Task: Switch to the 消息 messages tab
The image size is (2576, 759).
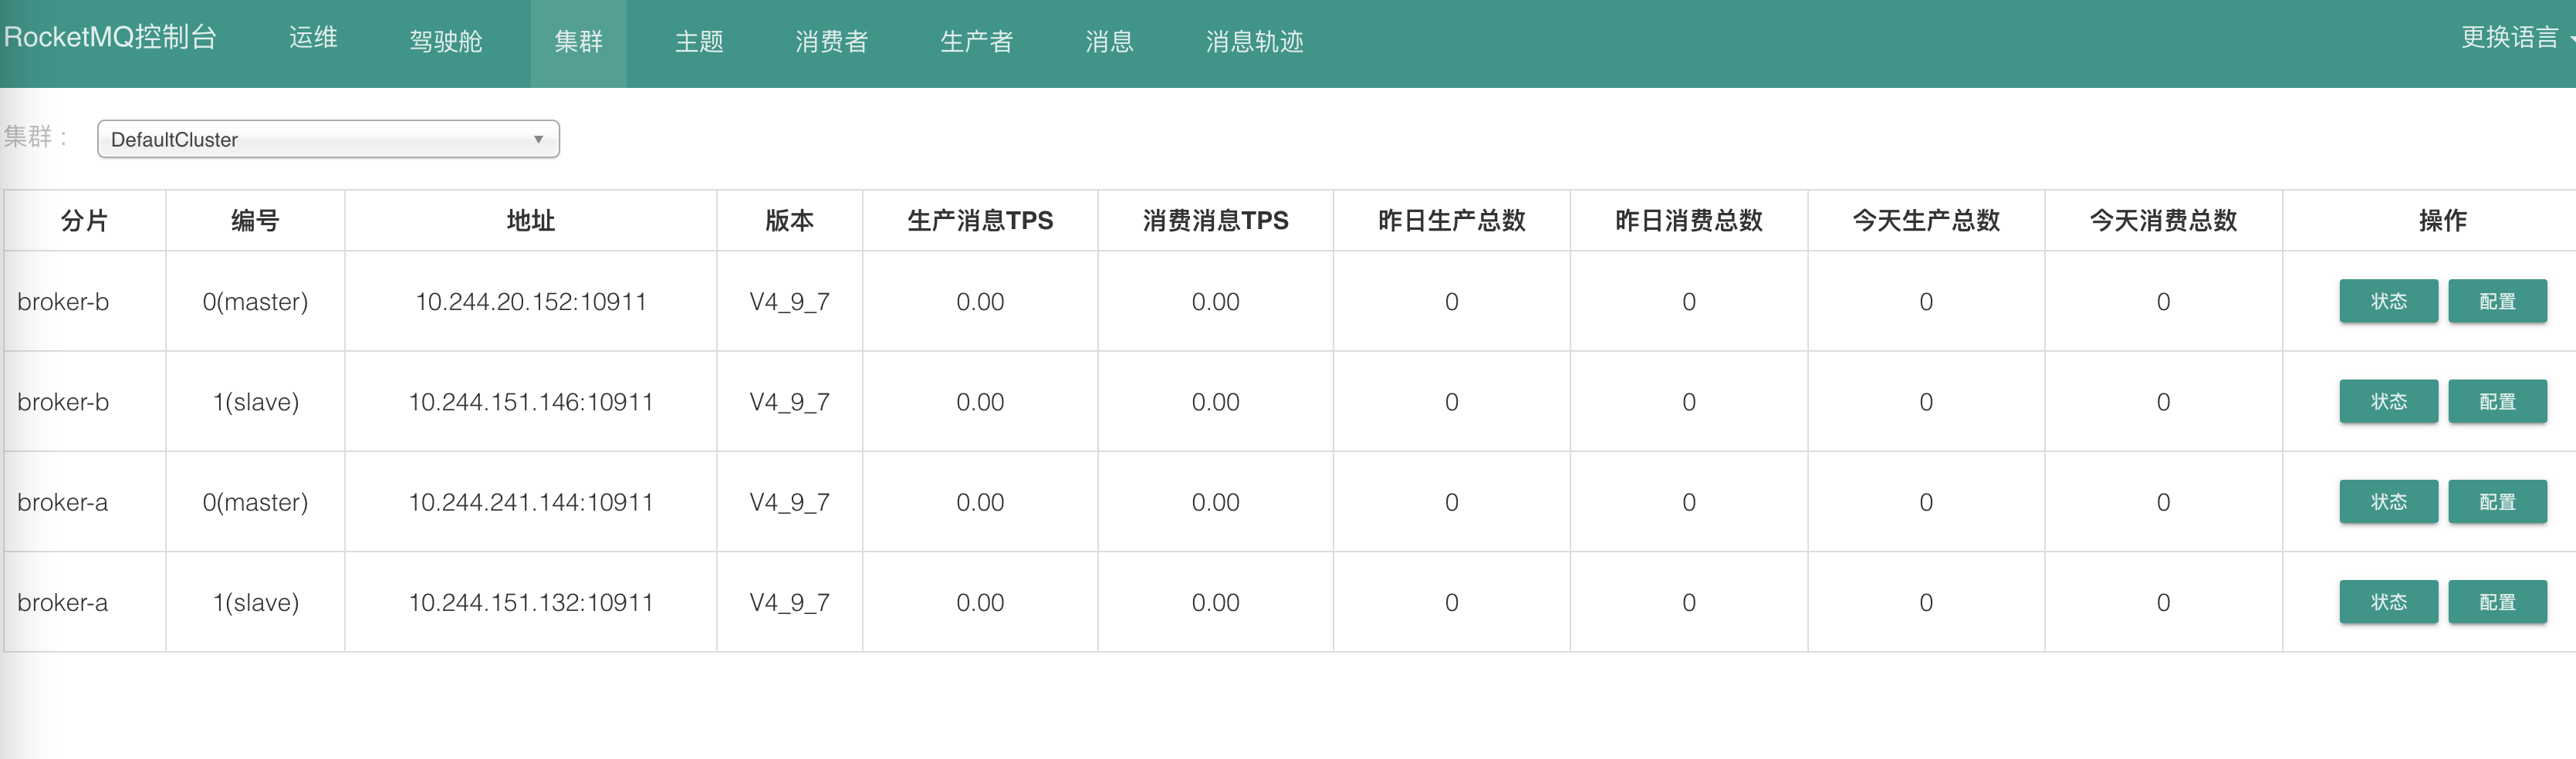Action: coord(1109,42)
